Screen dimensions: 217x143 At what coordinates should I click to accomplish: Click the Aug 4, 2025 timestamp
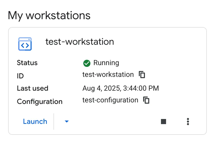click(x=120, y=88)
